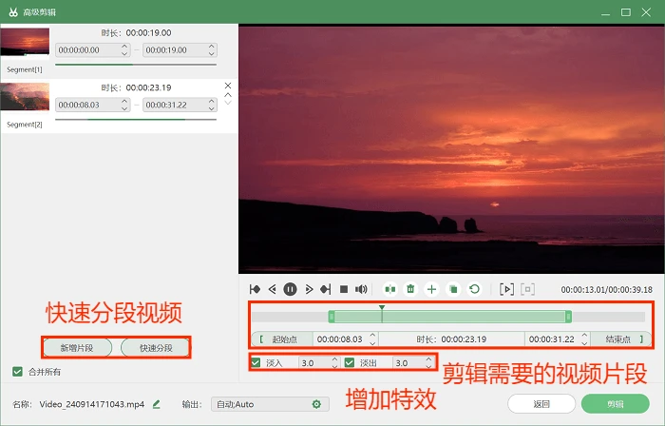
Task: Open output settings via the green gear icon
Action: pyautogui.click(x=316, y=404)
